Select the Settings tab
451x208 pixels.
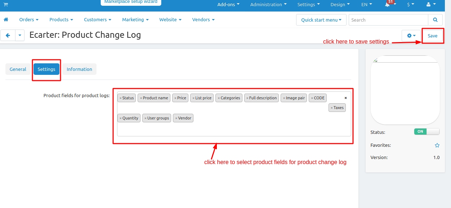46,69
